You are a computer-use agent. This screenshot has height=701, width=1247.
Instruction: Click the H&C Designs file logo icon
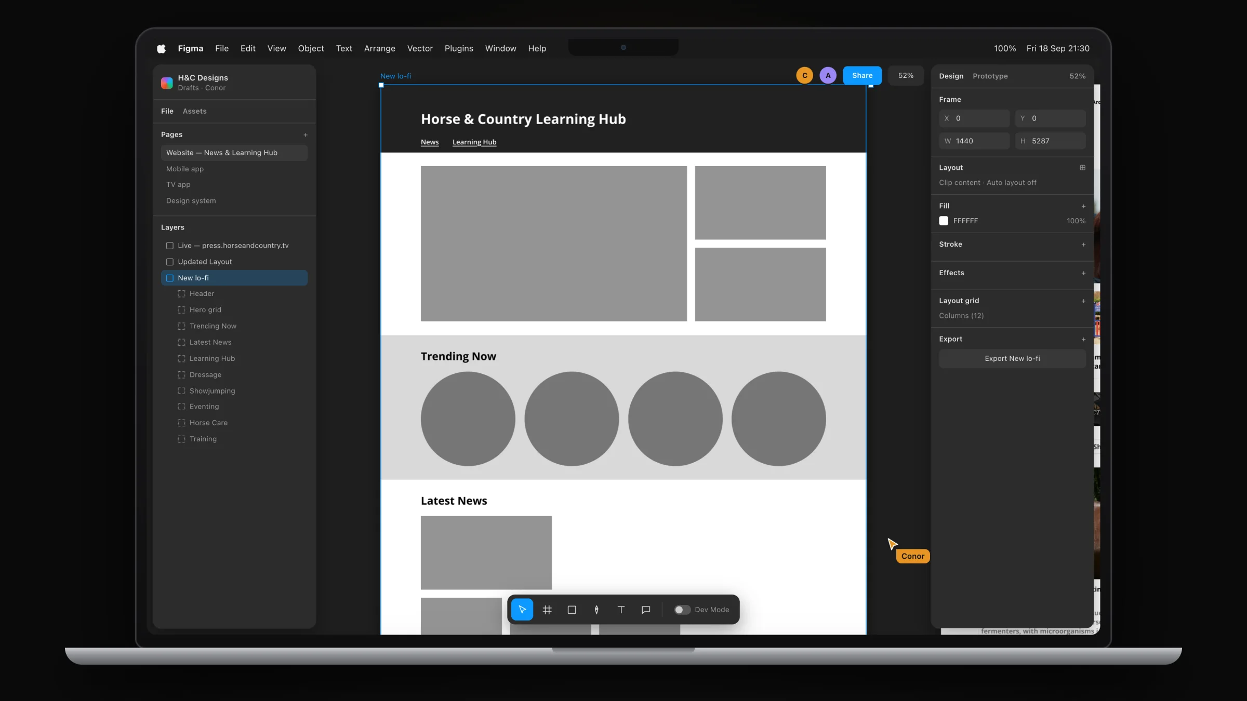(x=167, y=83)
